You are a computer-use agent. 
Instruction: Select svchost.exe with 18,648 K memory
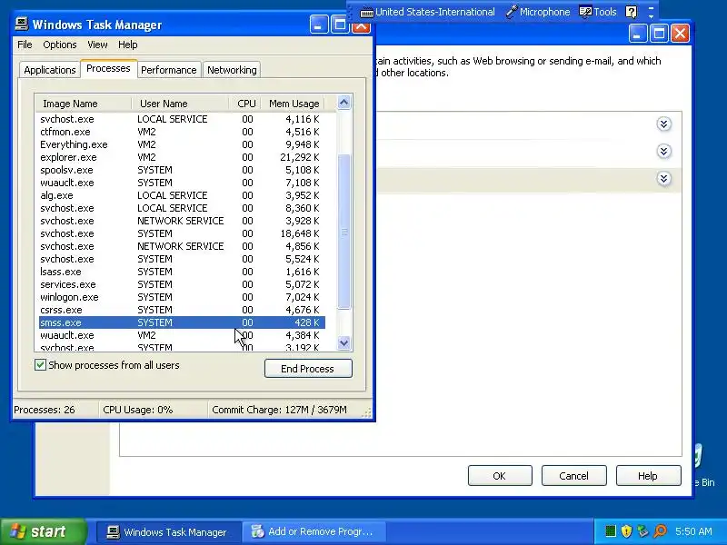point(182,233)
